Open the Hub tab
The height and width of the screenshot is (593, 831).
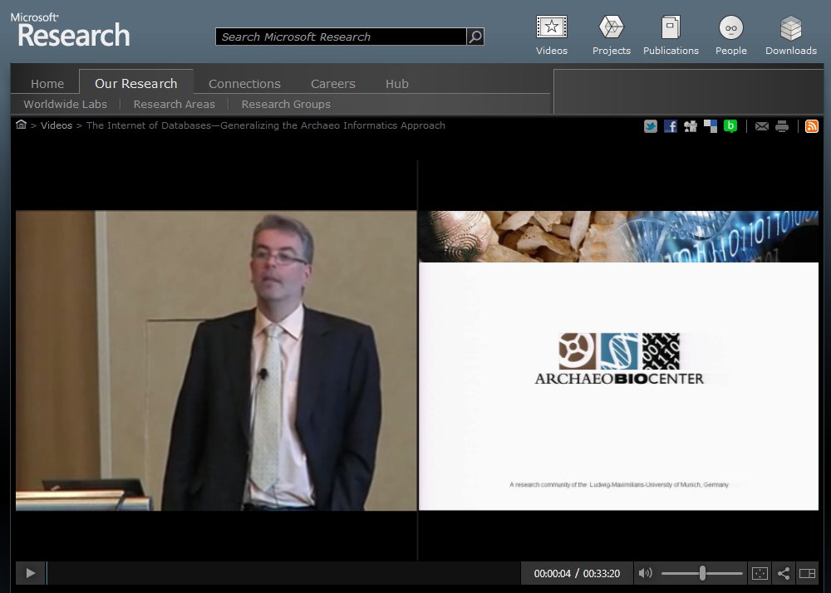click(397, 84)
